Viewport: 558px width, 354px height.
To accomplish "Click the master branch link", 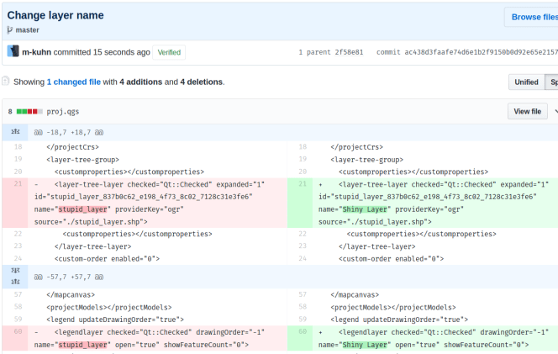I will tap(28, 30).
